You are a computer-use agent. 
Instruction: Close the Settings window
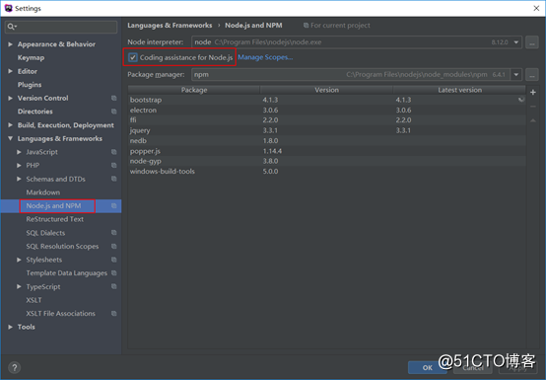click(x=536, y=8)
